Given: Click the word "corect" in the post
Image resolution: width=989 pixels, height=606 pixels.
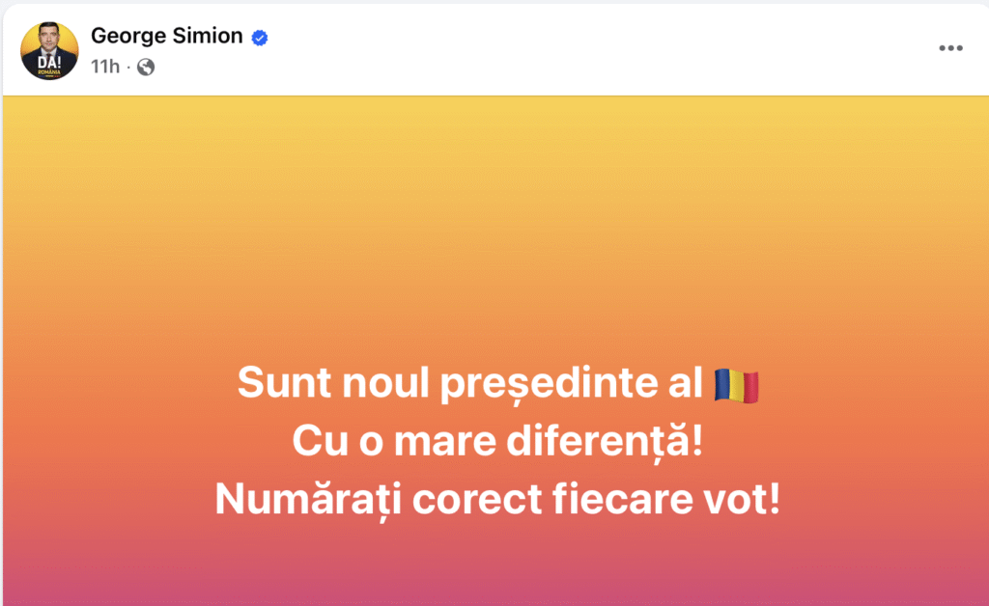Looking at the screenshot, I should point(477,500).
